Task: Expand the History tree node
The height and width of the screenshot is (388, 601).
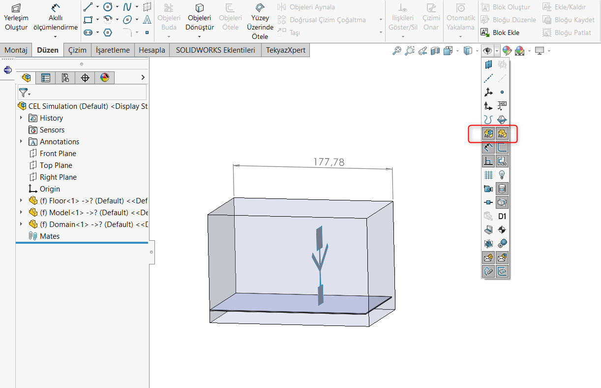Action: click(x=21, y=118)
